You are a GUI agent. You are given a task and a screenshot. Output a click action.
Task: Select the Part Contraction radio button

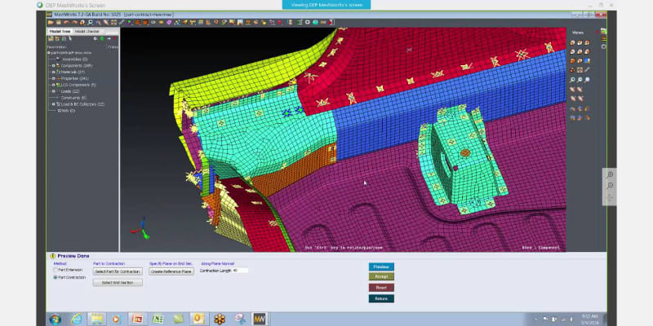[56, 278]
